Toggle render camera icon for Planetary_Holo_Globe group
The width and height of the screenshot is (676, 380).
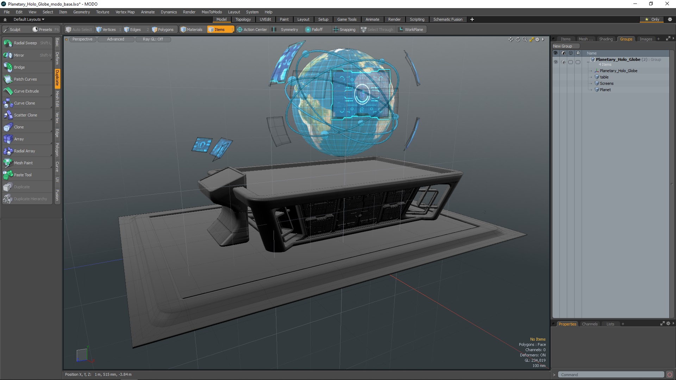coord(563,62)
